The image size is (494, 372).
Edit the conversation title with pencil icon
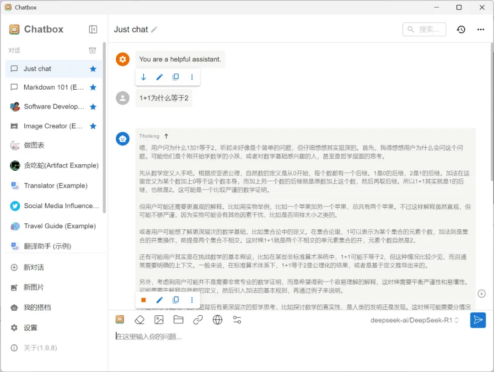click(154, 29)
